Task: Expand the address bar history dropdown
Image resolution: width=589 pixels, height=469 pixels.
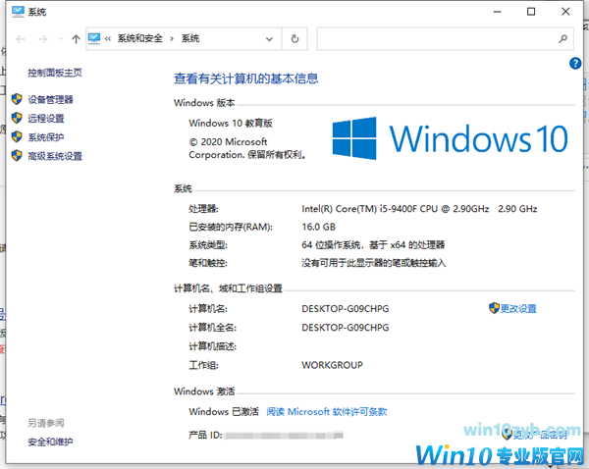Action: click(269, 38)
